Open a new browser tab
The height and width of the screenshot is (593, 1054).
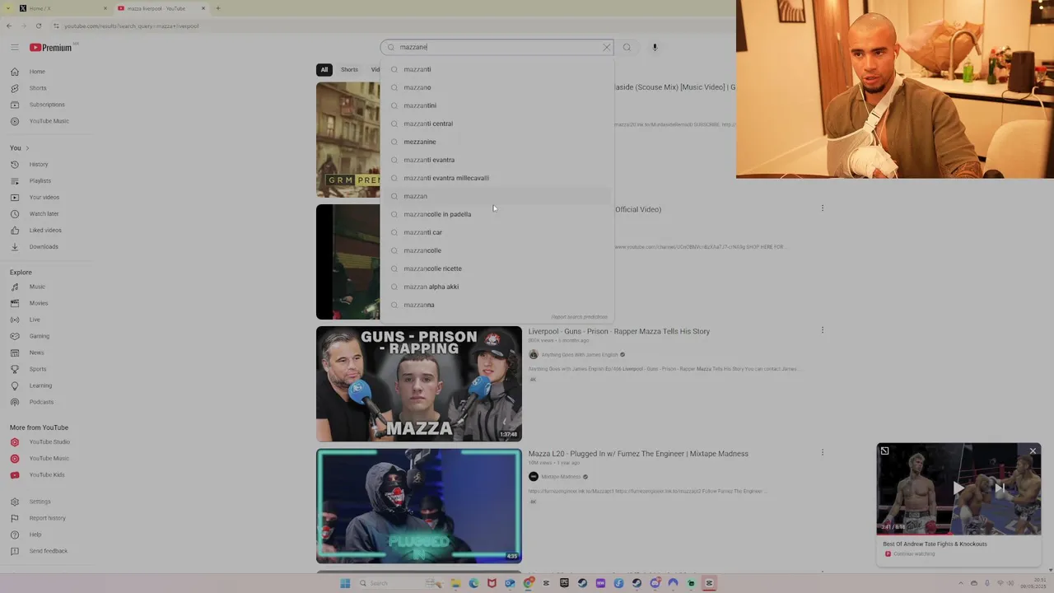pyautogui.click(x=217, y=8)
